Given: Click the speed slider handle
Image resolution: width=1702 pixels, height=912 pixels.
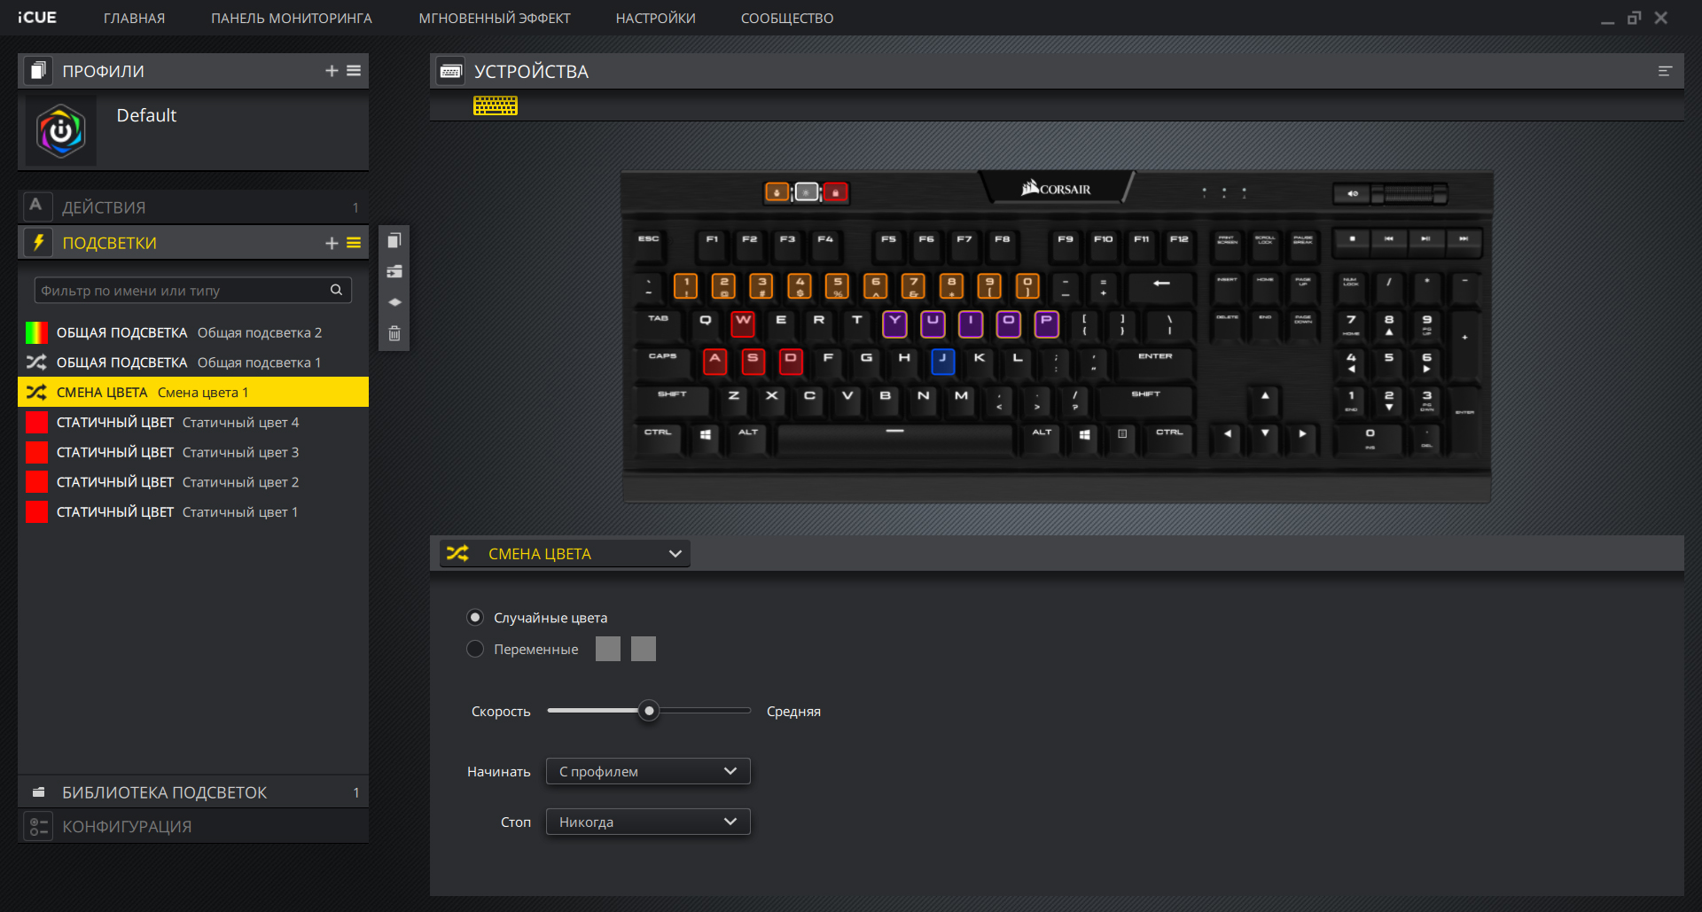Looking at the screenshot, I should (x=650, y=711).
